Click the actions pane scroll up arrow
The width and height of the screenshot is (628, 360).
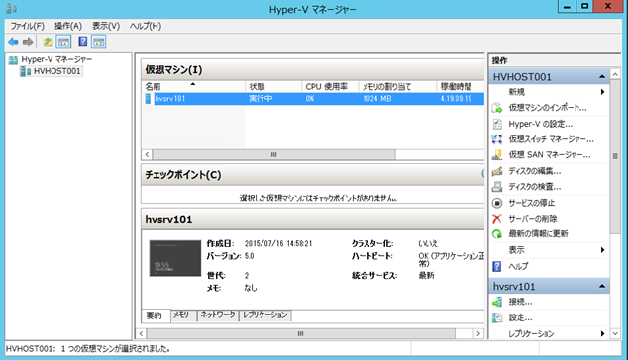pos(615,74)
